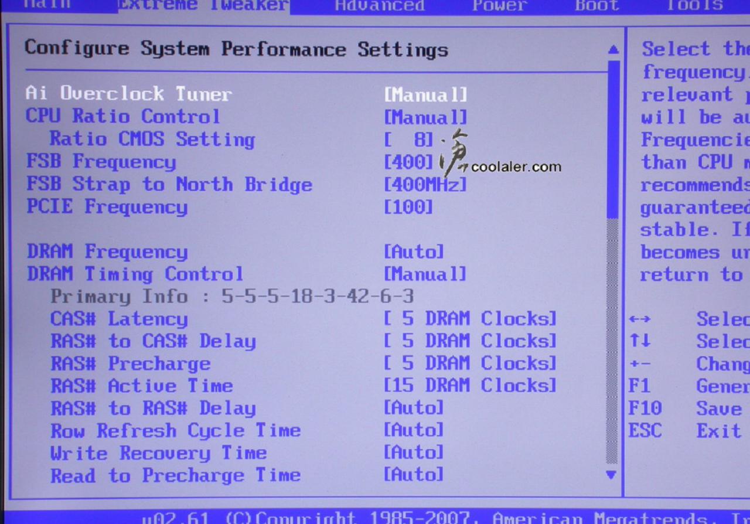Switch to the Main tab
The image size is (750, 524).
pyautogui.click(x=46, y=5)
